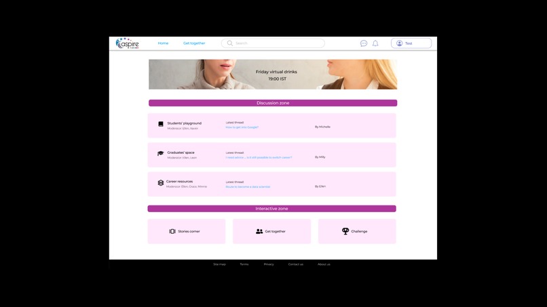Click the Aspire logo
This screenshot has height=307, width=547.
click(x=128, y=43)
